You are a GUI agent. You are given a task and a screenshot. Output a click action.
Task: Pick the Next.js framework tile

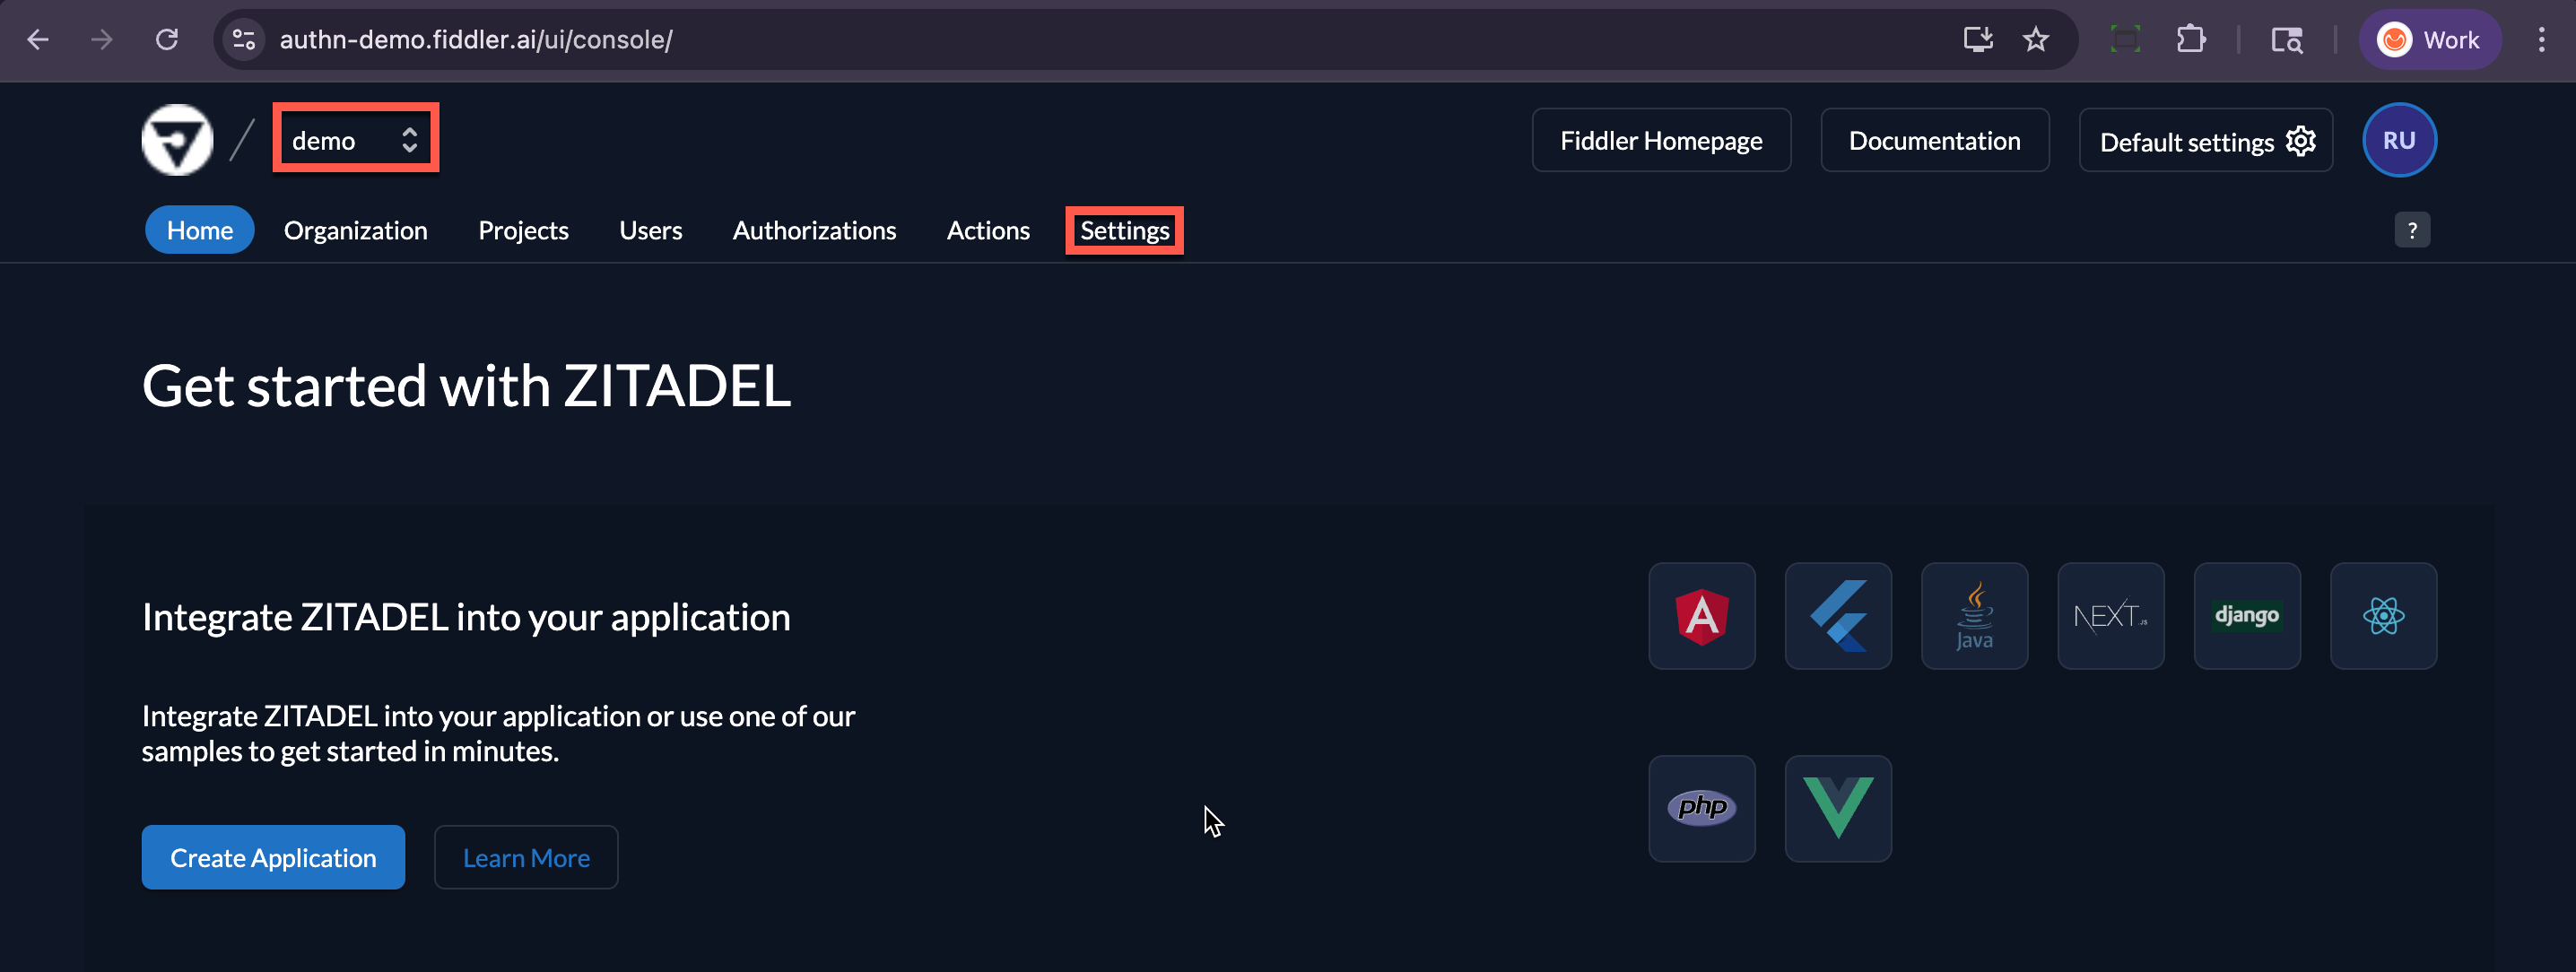point(2110,616)
